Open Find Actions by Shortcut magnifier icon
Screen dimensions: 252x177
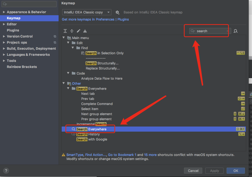pos(236,31)
